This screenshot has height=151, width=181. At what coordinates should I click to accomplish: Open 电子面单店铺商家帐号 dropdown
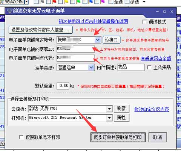[98, 40]
